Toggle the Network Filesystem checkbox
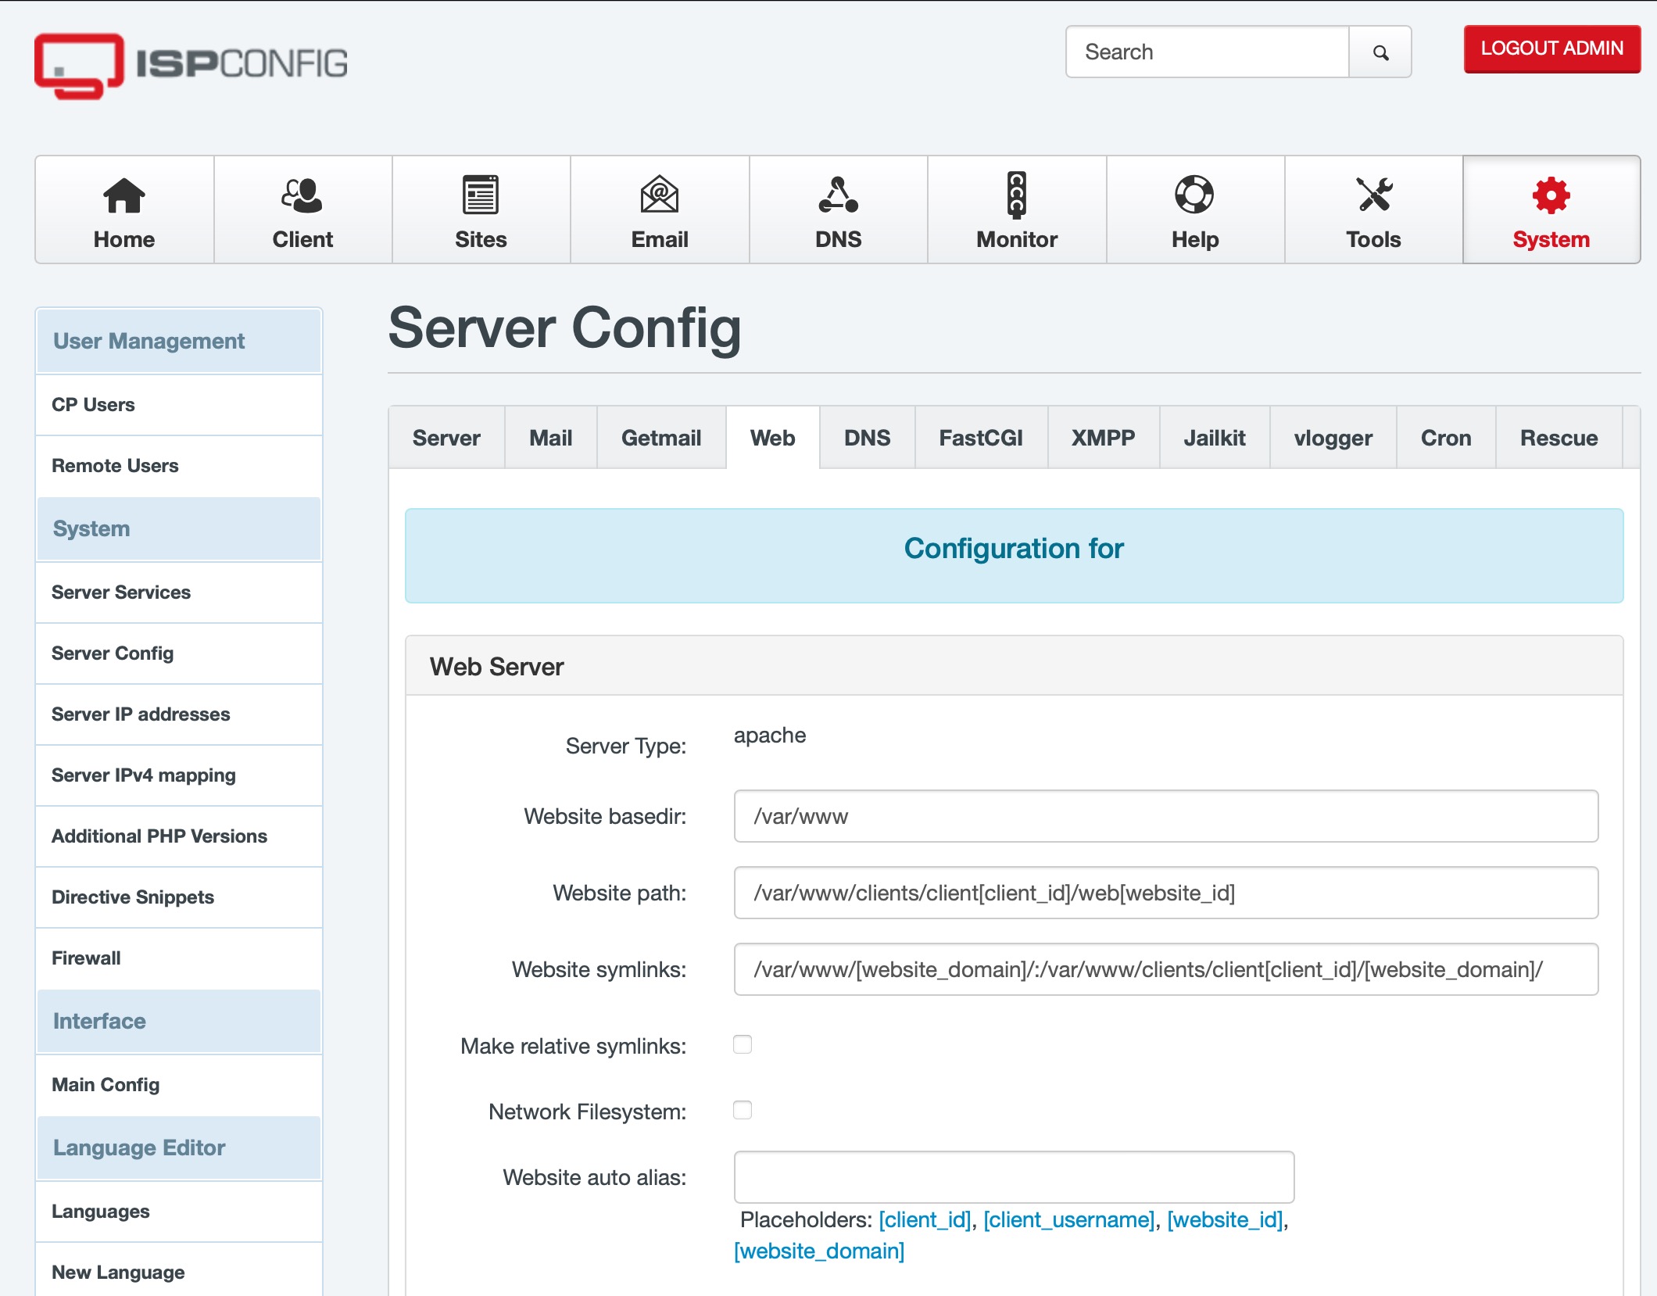Image resolution: width=1657 pixels, height=1296 pixels. pyautogui.click(x=743, y=1110)
